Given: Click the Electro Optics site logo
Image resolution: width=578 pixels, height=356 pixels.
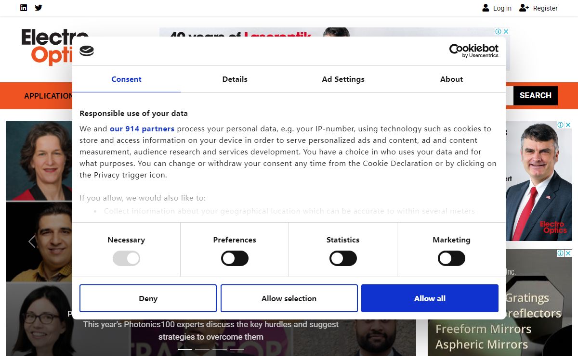Looking at the screenshot, I should (x=47, y=47).
